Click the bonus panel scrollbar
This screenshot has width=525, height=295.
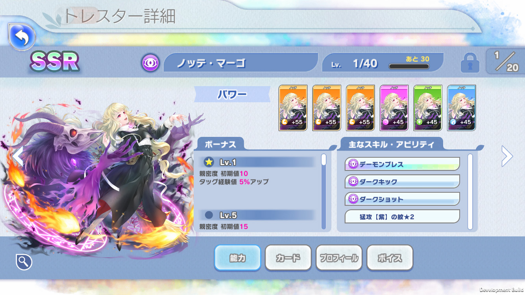point(324,192)
